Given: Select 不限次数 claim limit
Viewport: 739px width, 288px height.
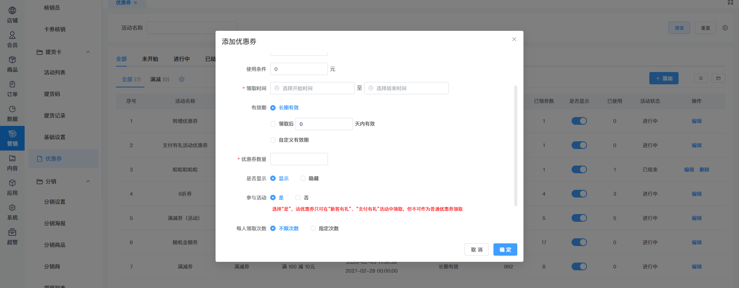Looking at the screenshot, I should tap(284, 229).
